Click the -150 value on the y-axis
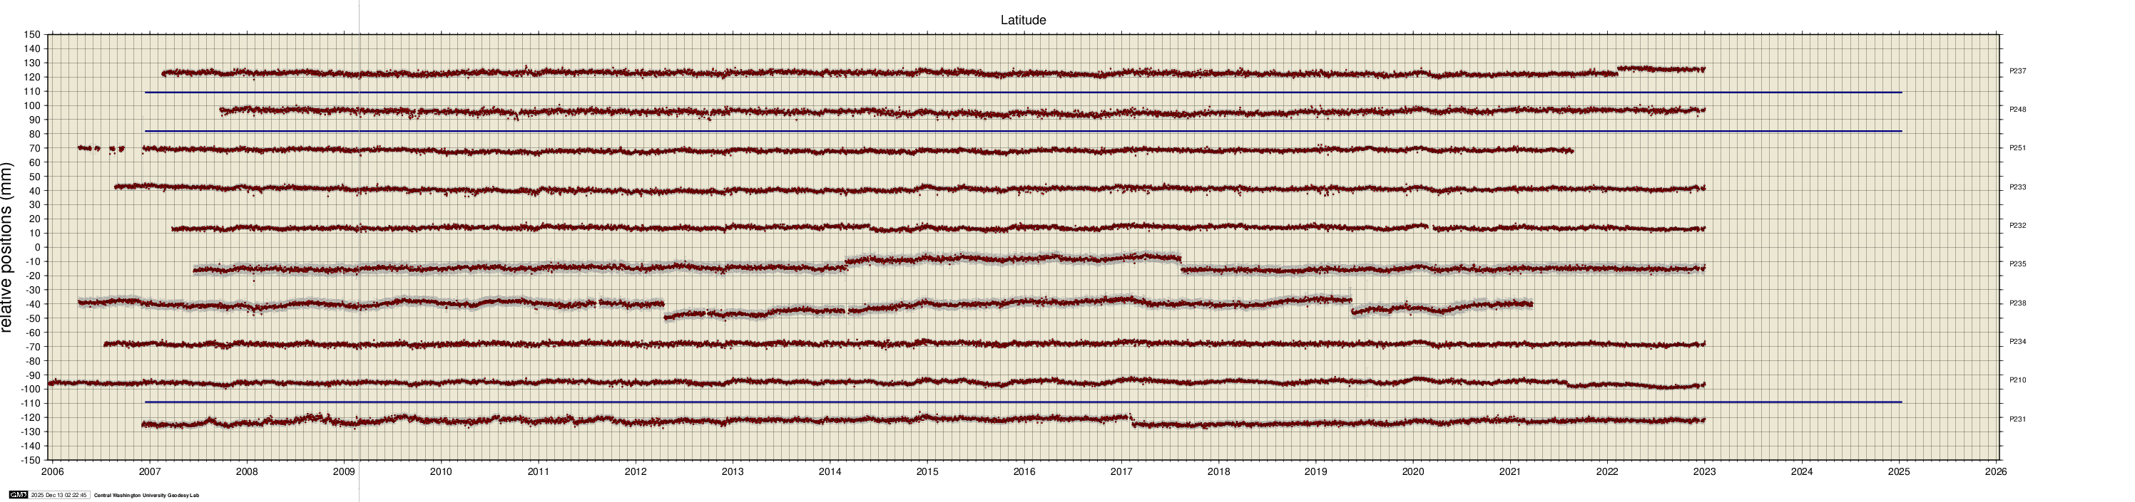This screenshot has width=2135, height=502. point(30,460)
